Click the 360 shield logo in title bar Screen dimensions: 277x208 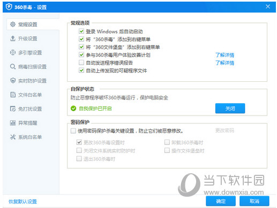click(9, 7)
